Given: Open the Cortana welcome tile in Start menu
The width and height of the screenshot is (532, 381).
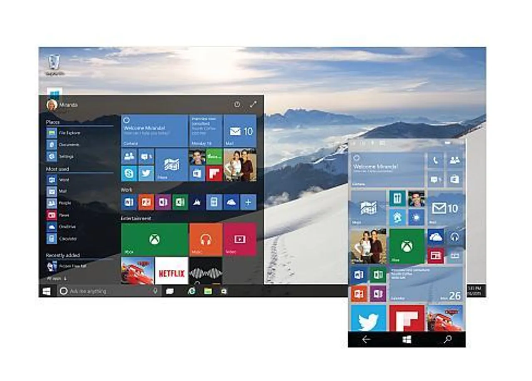Looking at the screenshot, I should (x=154, y=131).
